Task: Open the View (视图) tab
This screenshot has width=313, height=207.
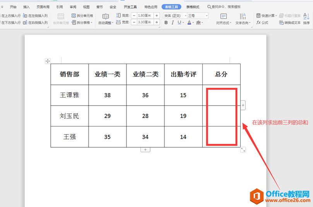Action: point(86,7)
